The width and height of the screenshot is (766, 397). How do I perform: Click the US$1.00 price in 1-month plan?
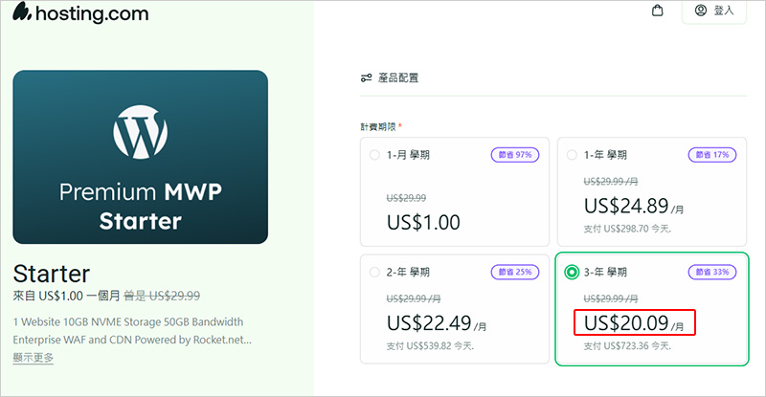[423, 223]
